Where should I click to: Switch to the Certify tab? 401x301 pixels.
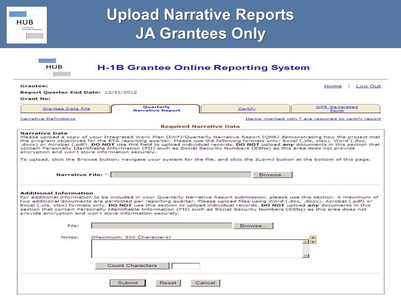click(246, 109)
